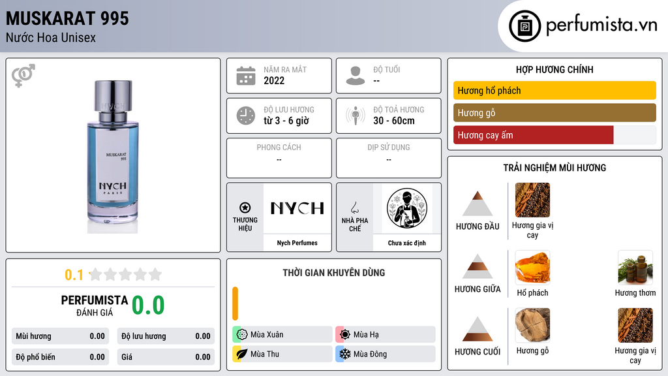Click the Hương đầu pyramid icon

pyautogui.click(x=478, y=204)
